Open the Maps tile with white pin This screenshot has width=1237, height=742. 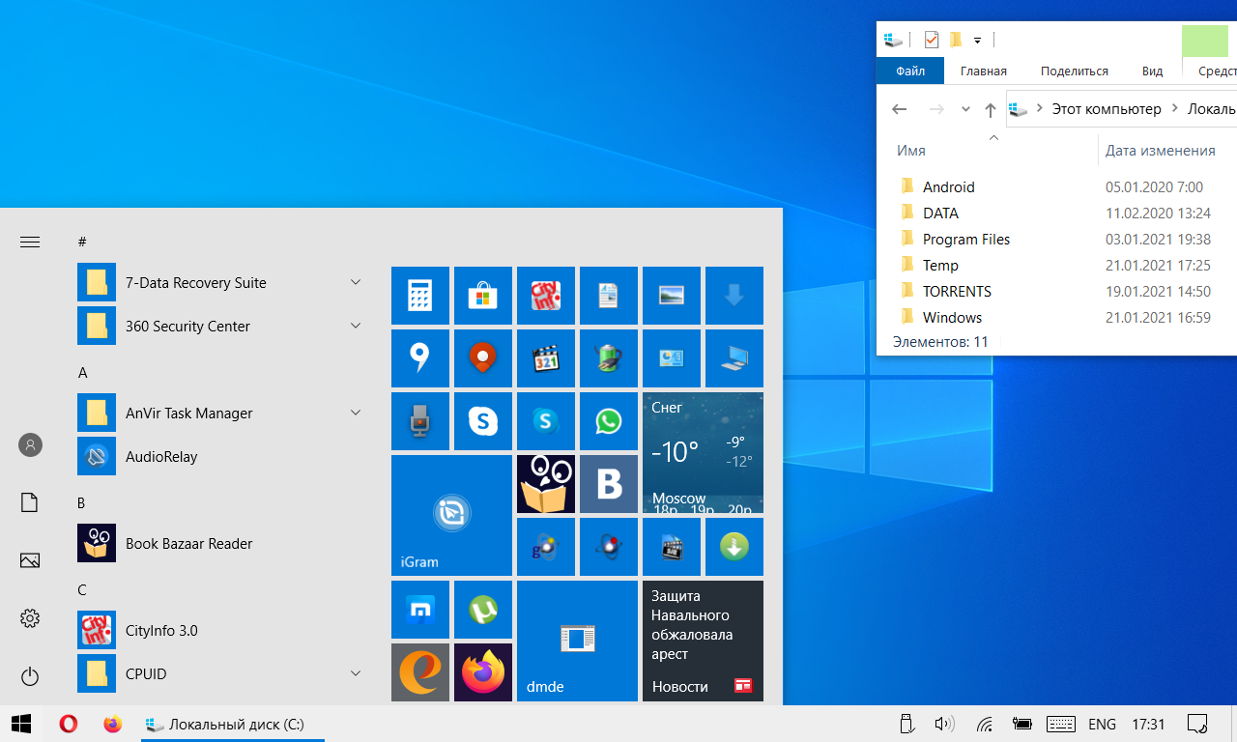419,358
